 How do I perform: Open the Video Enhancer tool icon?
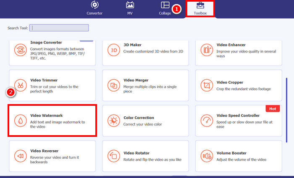pos(207,50)
